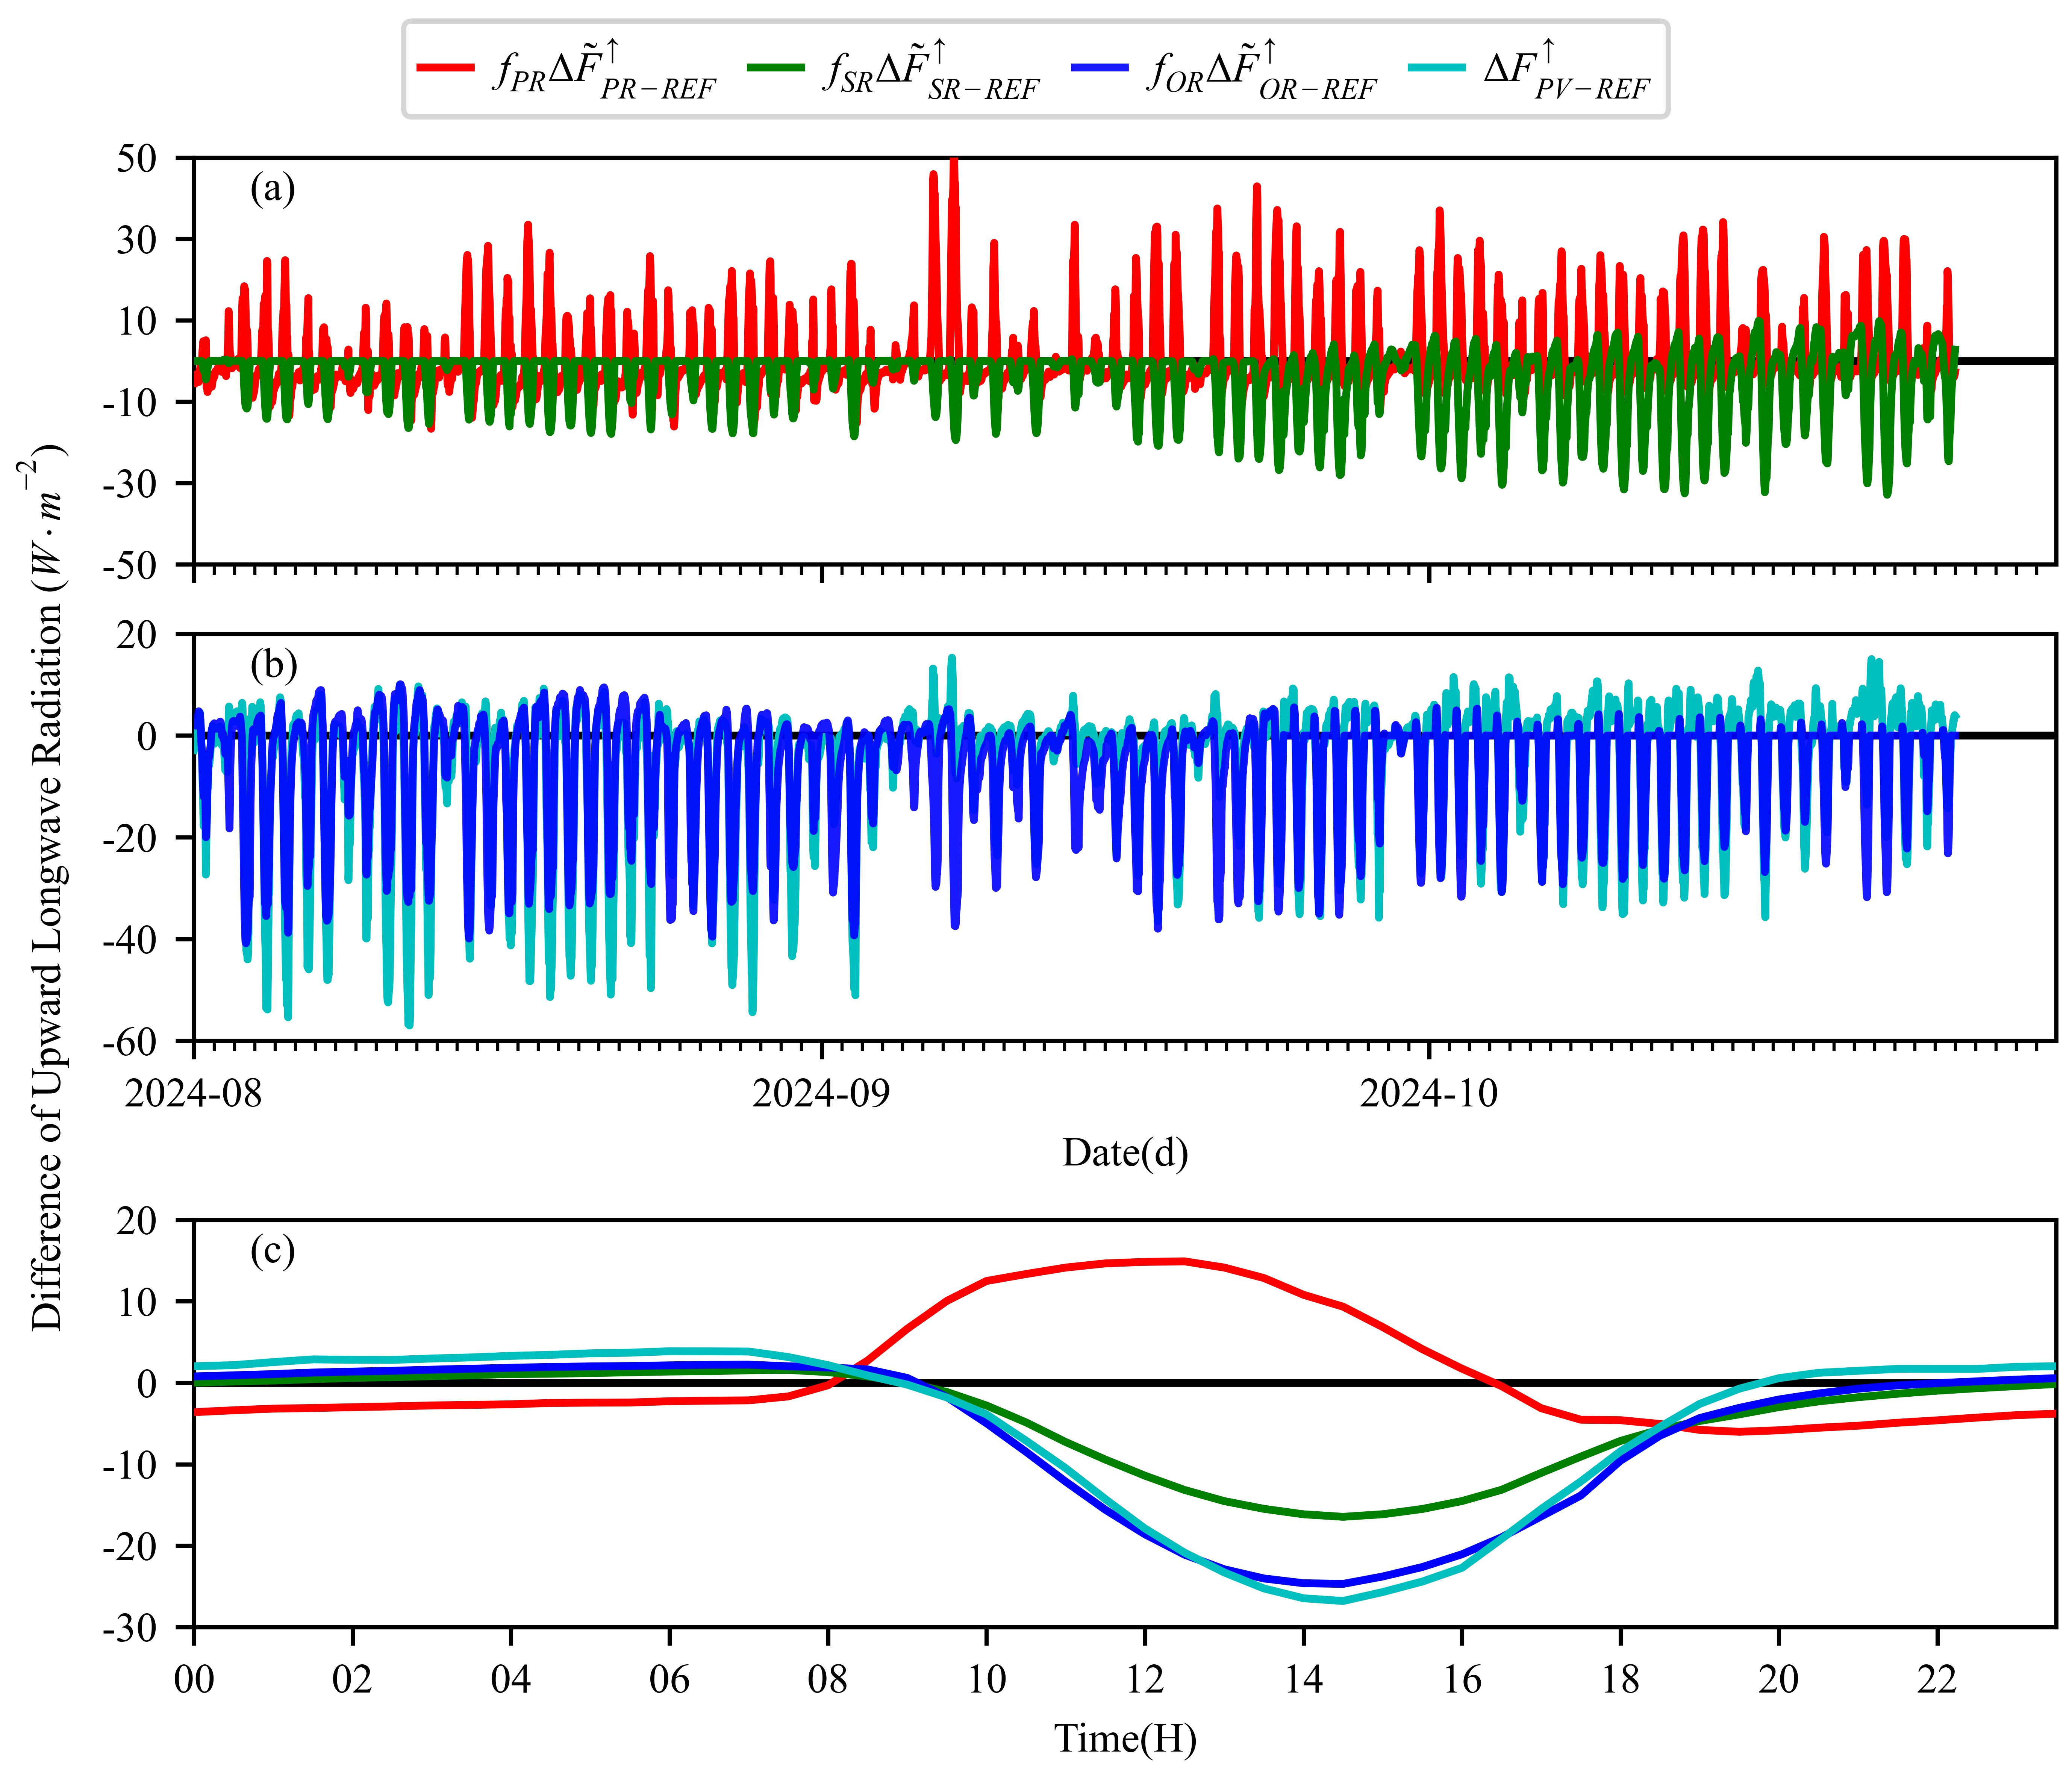Click the (a) panel label
Screen dimensions: 2072x1776
click(x=272, y=189)
